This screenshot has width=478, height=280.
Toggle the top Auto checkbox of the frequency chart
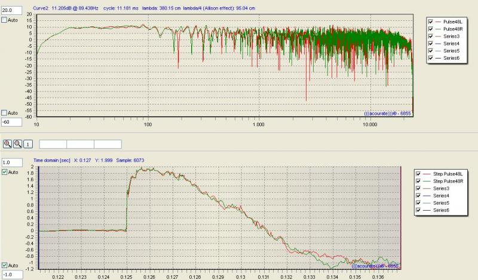tap(4, 20)
